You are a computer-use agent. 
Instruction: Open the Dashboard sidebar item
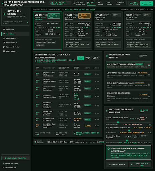(15, 29)
